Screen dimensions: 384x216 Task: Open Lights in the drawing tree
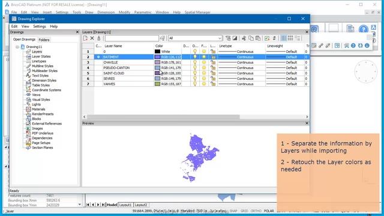[x=36, y=104]
